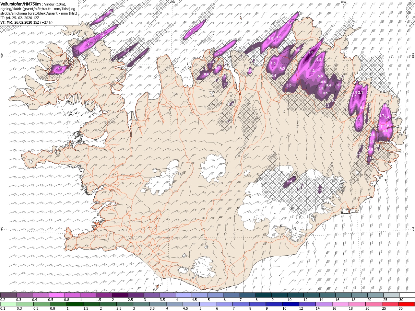Click the 2.5 snowfall value in the east

click(x=360, y=92)
